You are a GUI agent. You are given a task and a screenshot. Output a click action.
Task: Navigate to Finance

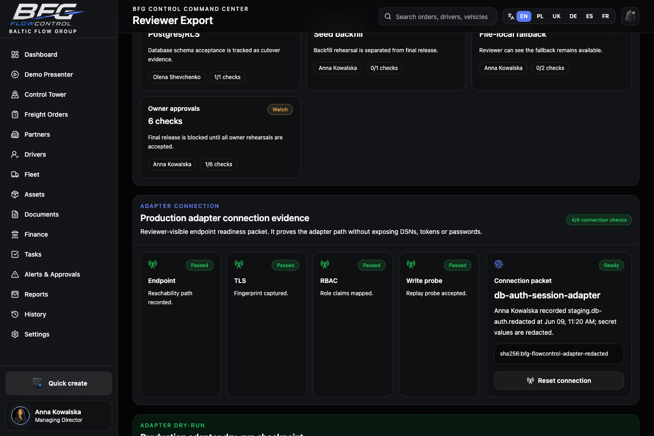pos(59,234)
